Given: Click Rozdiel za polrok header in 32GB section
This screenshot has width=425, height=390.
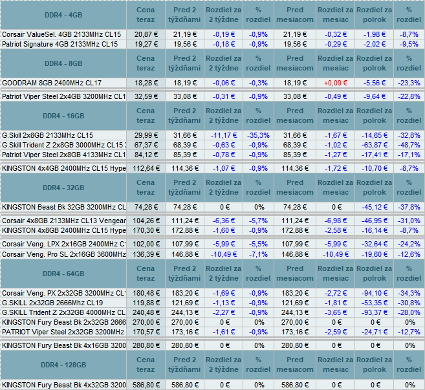Looking at the screenshot, I should tap(375, 188).
